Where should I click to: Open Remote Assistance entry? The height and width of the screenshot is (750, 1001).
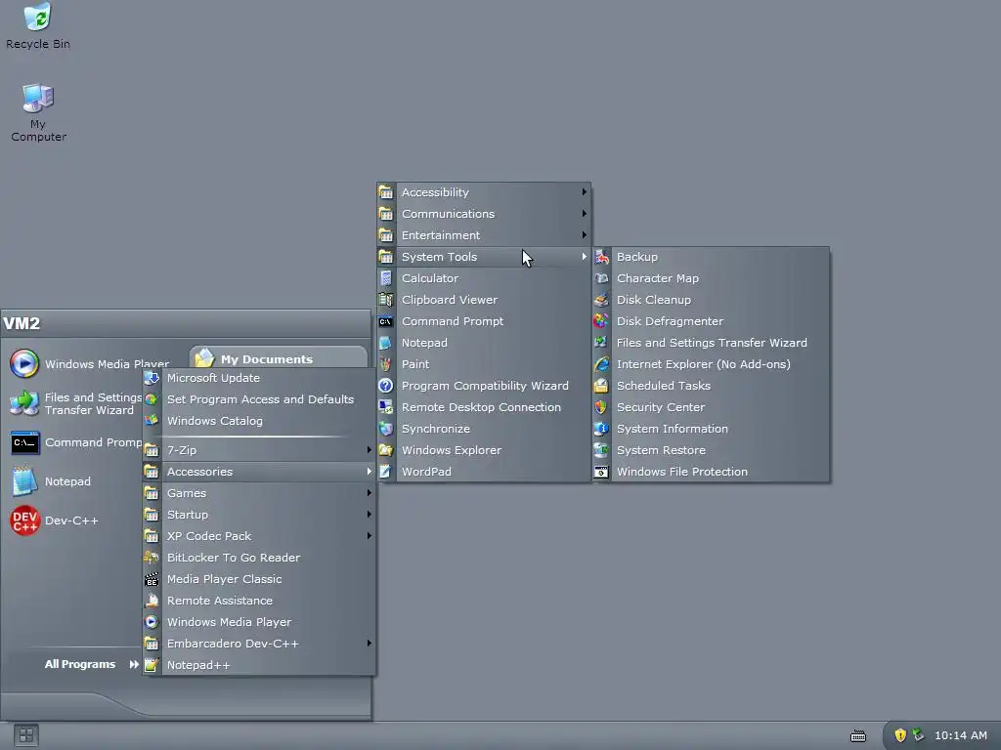coord(259,601)
